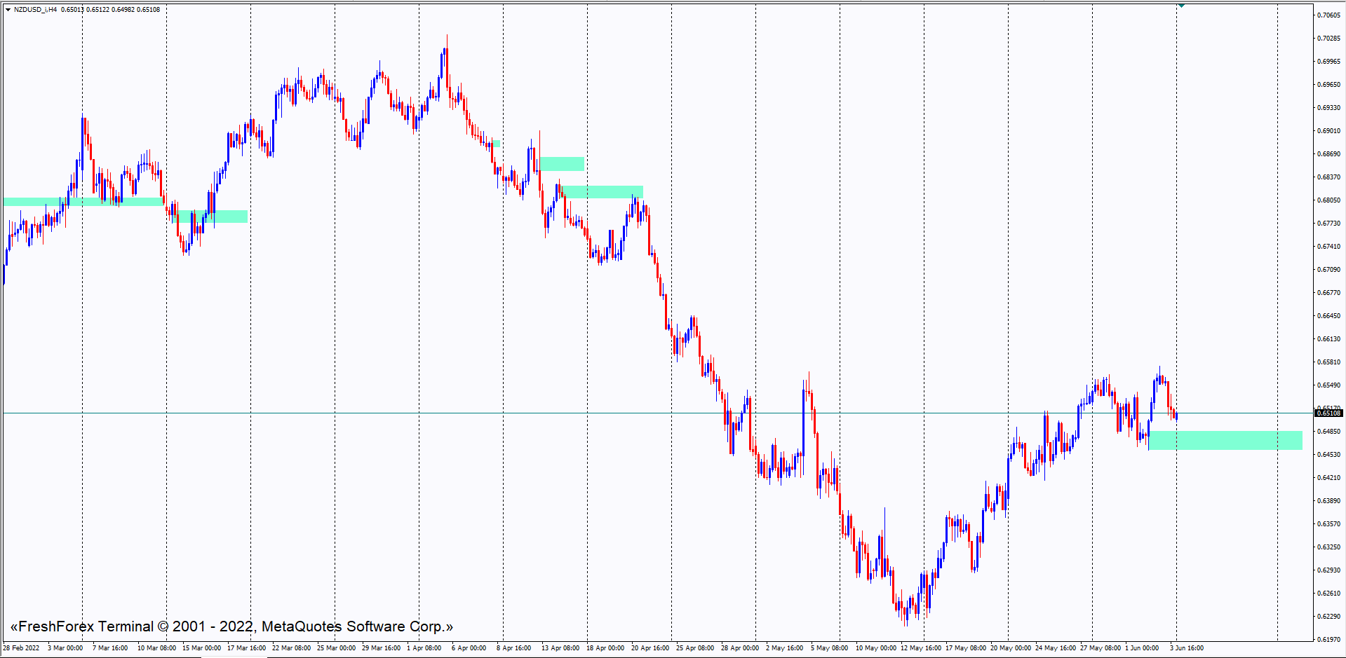Click the green zone below 20 Apr candles

tap(602, 192)
